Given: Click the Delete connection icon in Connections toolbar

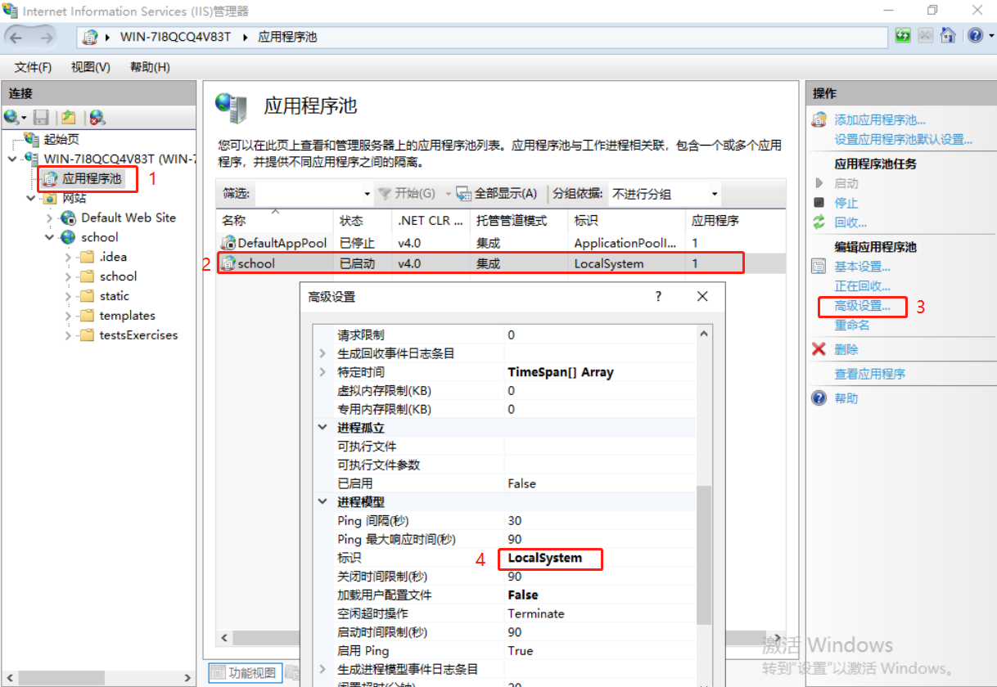Looking at the screenshot, I should (x=97, y=118).
